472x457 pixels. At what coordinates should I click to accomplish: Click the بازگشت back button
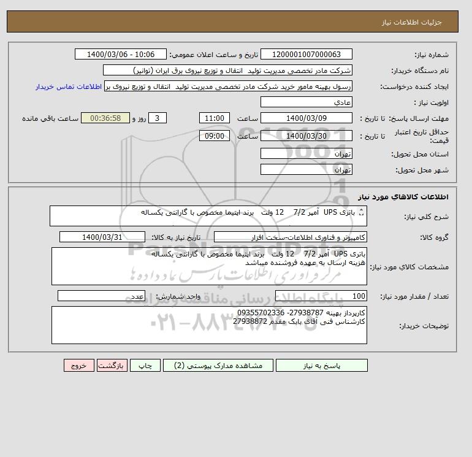(x=112, y=366)
